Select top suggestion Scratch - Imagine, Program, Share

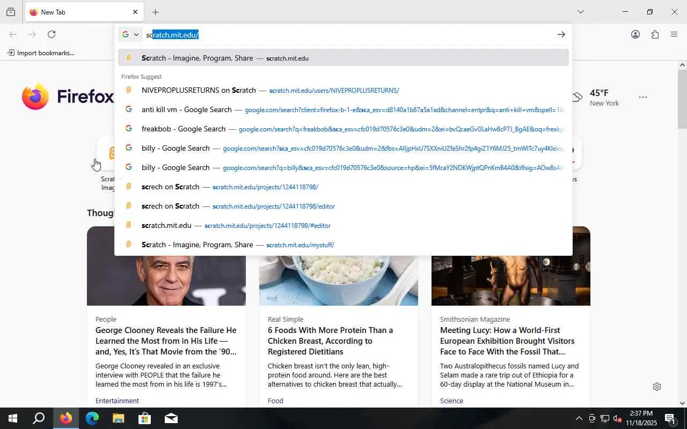point(343,58)
